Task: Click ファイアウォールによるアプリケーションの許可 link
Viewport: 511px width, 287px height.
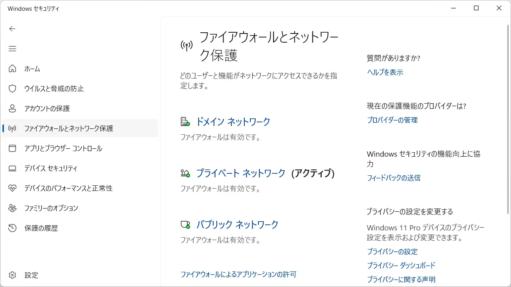Action: coord(238,274)
